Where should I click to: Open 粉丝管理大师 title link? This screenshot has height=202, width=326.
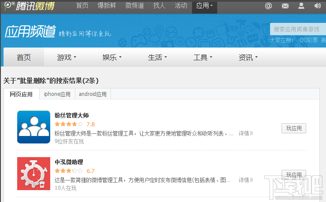pos(72,115)
